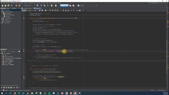Click the lightbulb hint on the File f line
Viewport: 169px width, 95px height.
pos(24,51)
